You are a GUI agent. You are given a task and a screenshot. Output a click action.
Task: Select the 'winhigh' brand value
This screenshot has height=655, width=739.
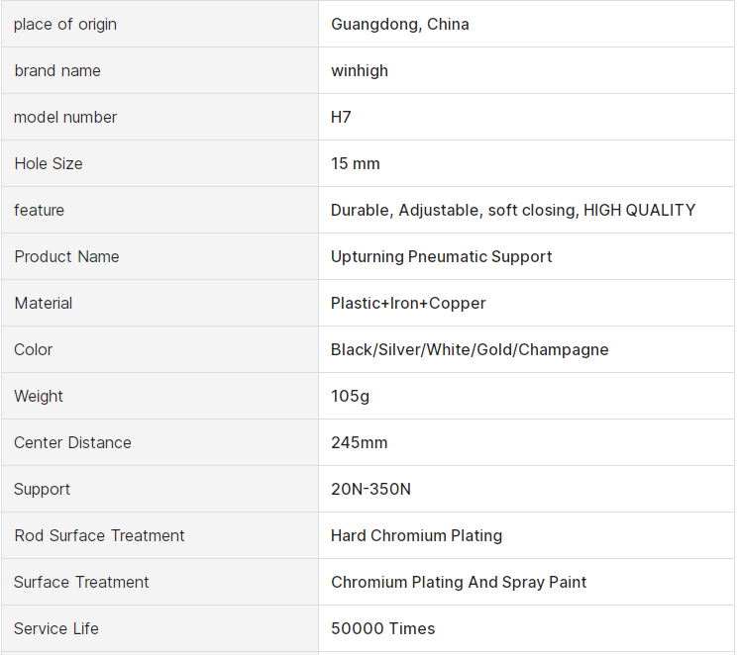tap(360, 70)
